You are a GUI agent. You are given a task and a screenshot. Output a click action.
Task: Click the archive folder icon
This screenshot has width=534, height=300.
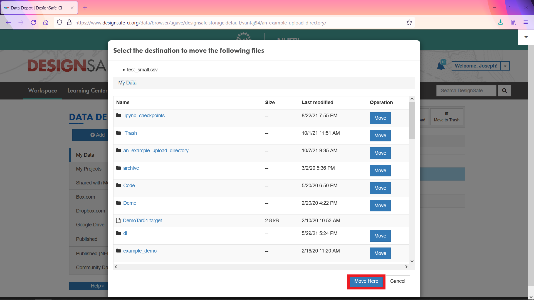pyautogui.click(x=118, y=168)
